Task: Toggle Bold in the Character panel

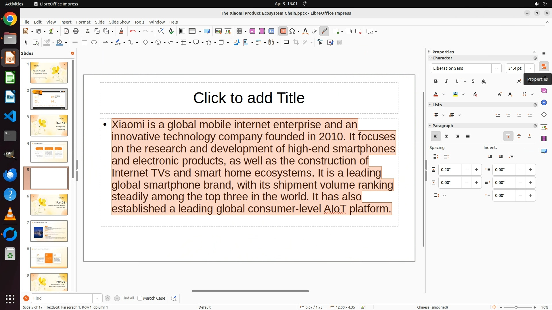Action: (436, 82)
